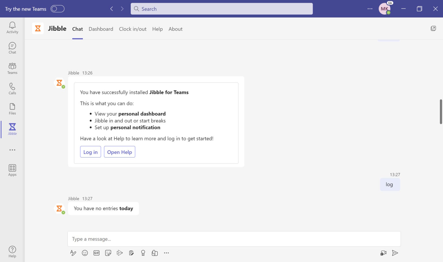Open the sticker picker
Viewport: 443px width, 262px height.
pos(108,253)
